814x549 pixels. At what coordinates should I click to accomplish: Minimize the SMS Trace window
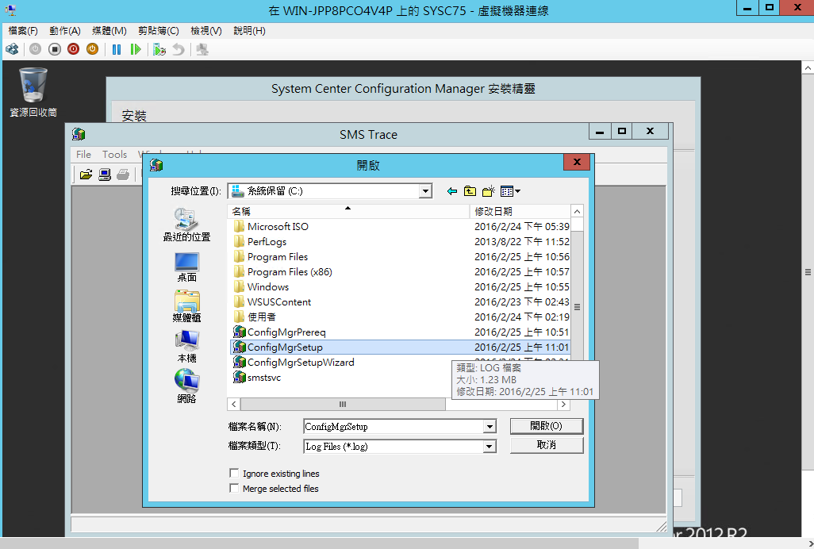(600, 131)
